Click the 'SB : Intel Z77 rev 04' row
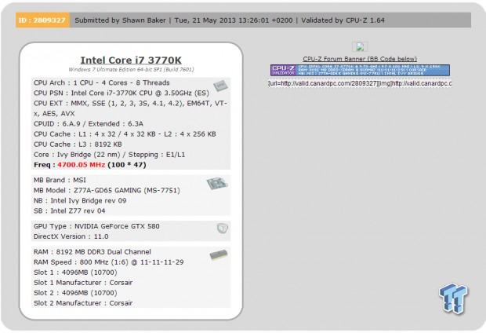The image size is (486, 333). click(x=70, y=210)
